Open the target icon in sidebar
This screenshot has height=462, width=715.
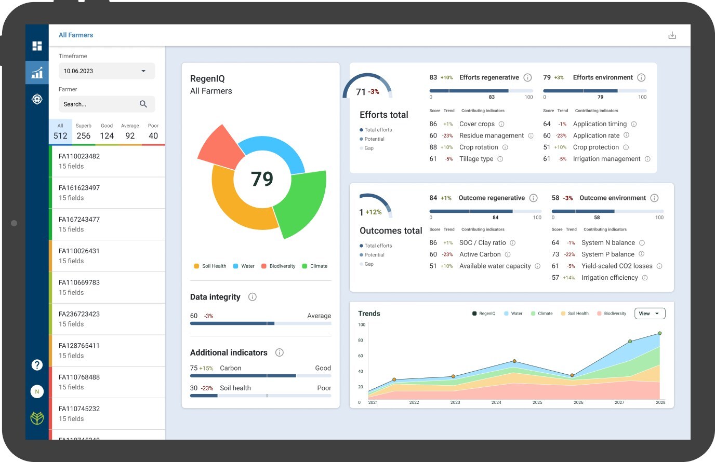(x=37, y=99)
